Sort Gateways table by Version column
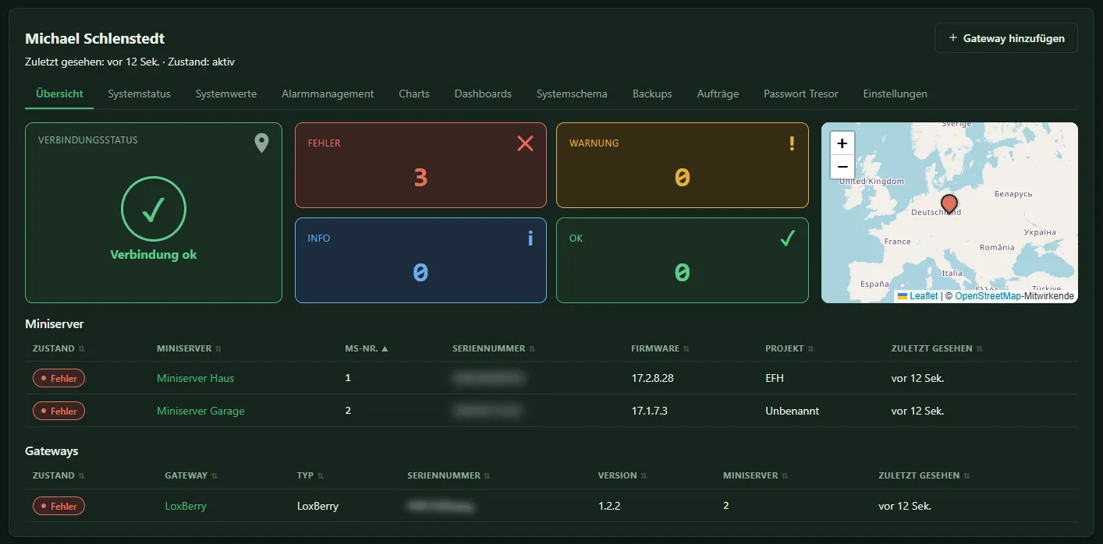This screenshot has width=1103, height=544. pyautogui.click(x=622, y=475)
